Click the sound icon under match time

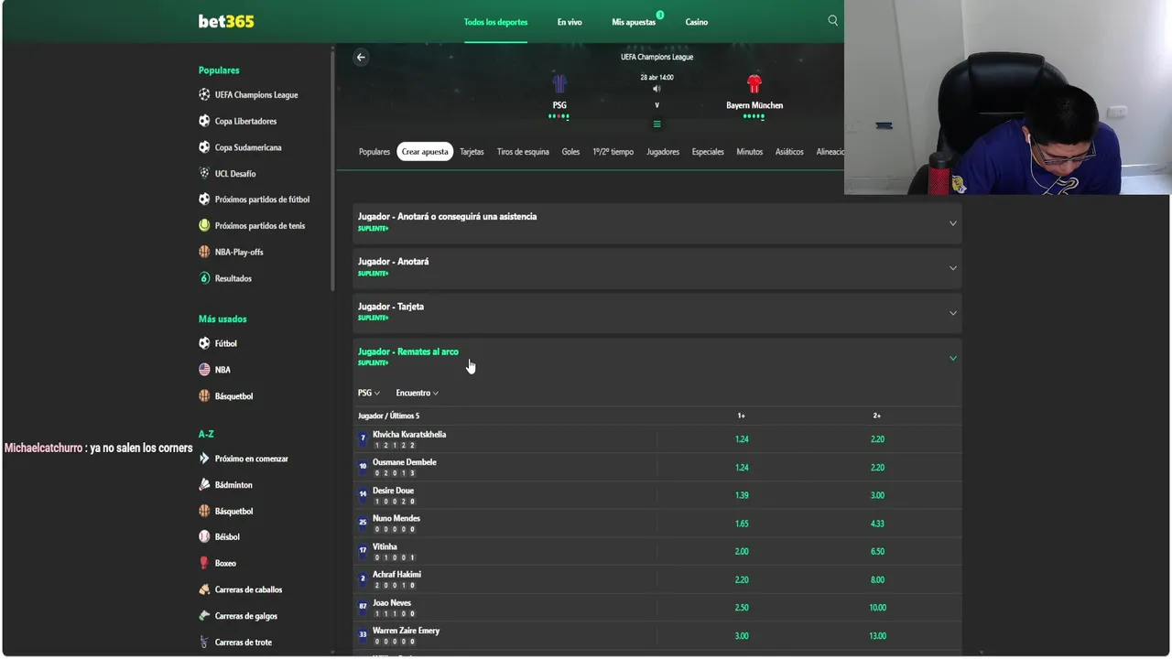(x=657, y=89)
